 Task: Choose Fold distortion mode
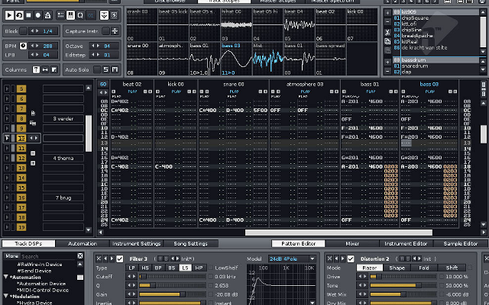pyautogui.click(x=424, y=268)
